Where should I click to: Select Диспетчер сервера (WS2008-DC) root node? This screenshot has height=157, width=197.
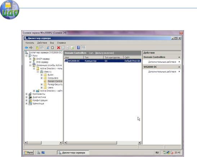point(45,52)
